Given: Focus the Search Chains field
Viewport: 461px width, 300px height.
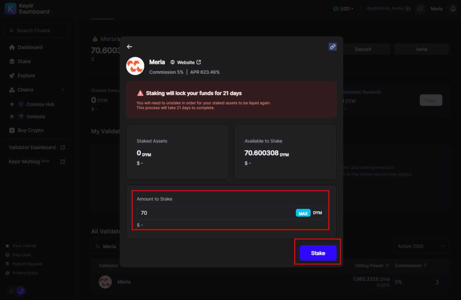Looking at the screenshot, I should [37, 30].
